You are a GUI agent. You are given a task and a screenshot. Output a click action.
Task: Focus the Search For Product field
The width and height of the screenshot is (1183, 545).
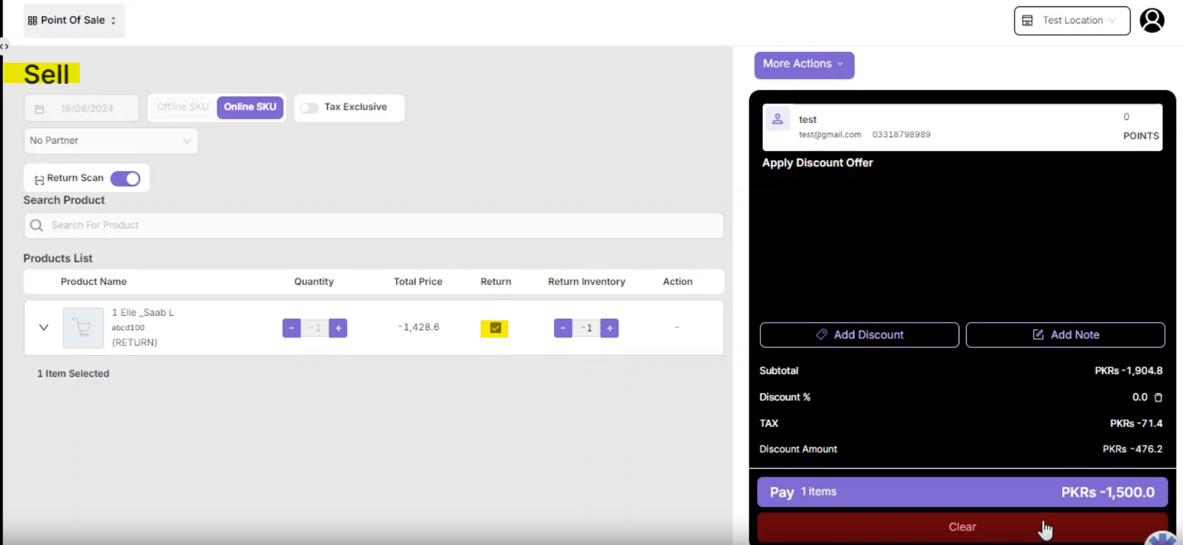373,226
